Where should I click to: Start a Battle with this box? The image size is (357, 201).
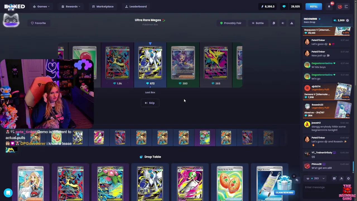pyautogui.click(x=257, y=23)
